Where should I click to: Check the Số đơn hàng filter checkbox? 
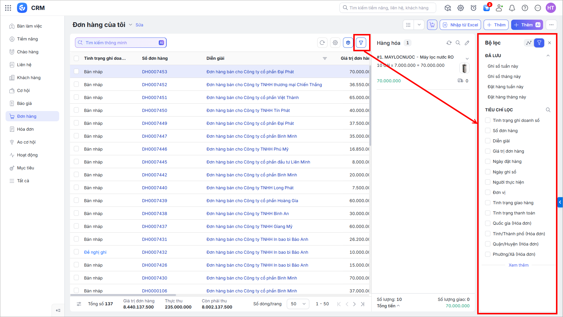488,131
